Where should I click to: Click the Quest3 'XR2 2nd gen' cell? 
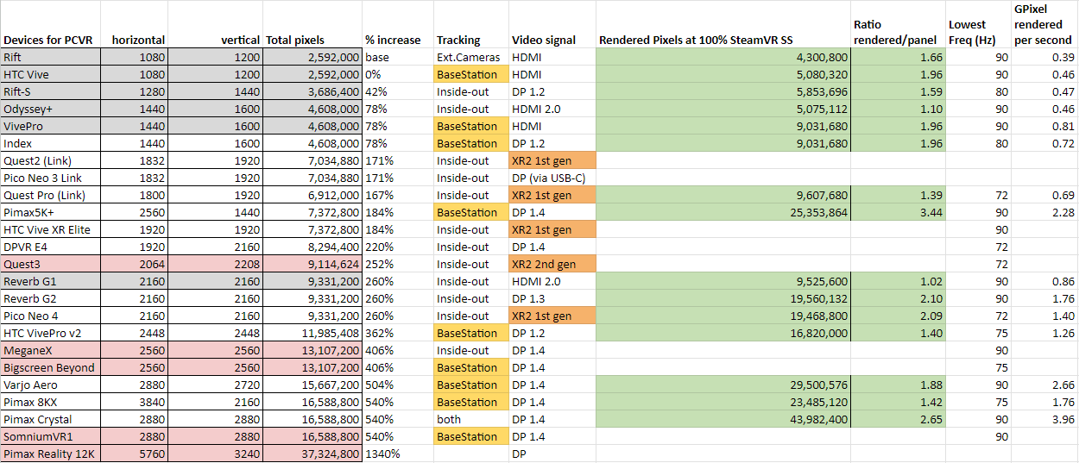552,264
